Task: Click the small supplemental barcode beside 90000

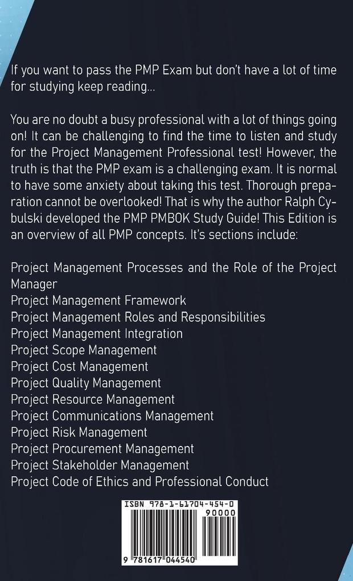Action: click(220, 536)
